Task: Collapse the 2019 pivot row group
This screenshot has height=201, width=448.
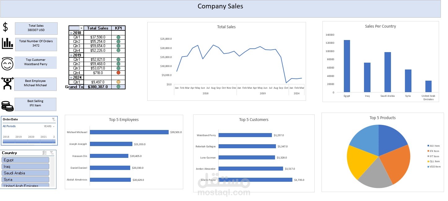Action: tap(71, 55)
